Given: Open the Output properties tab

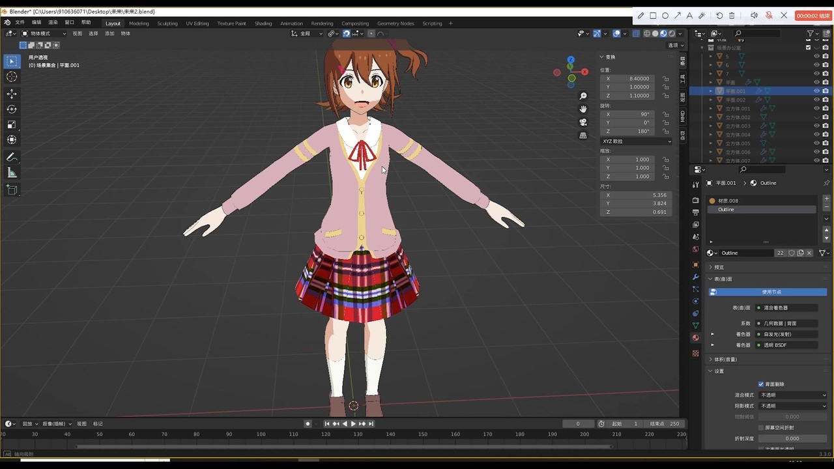Looking at the screenshot, I should click(x=696, y=212).
